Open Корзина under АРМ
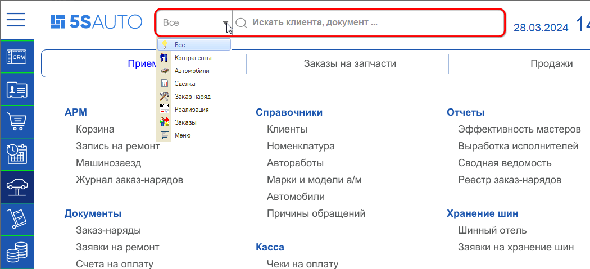 [95, 129]
